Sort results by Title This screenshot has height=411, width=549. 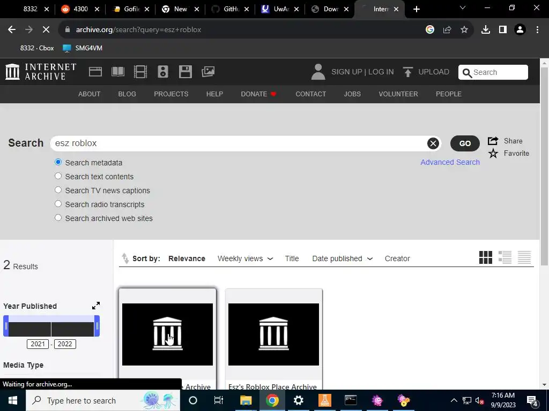292,258
